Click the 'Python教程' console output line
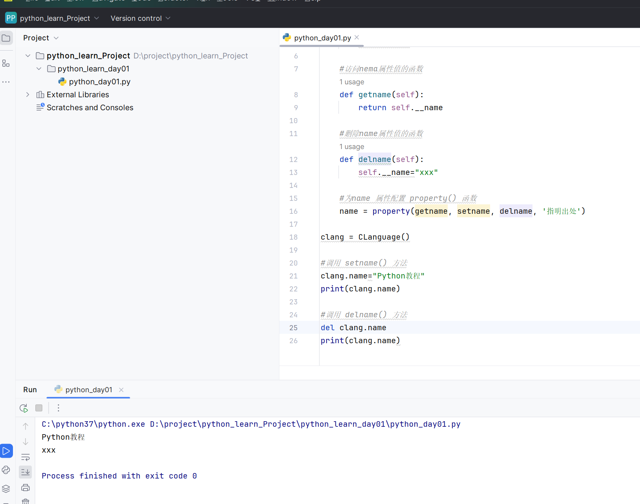The width and height of the screenshot is (640, 504). tap(63, 437)
